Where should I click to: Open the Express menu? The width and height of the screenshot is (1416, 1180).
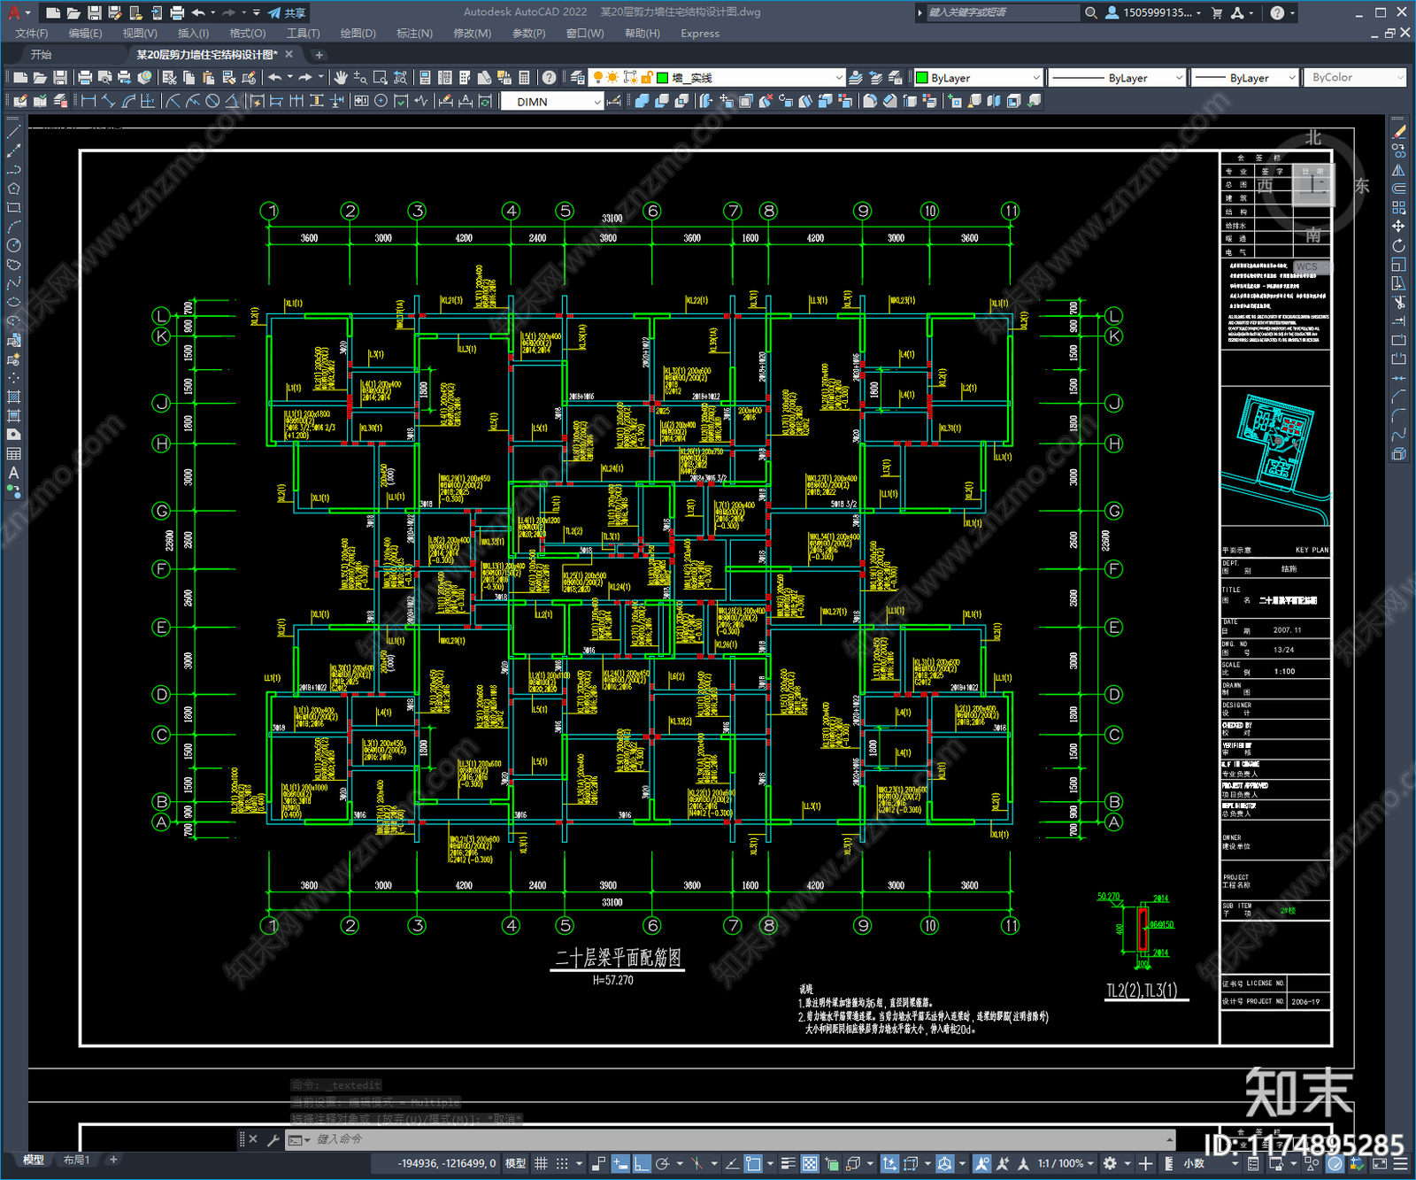(700, 34)
